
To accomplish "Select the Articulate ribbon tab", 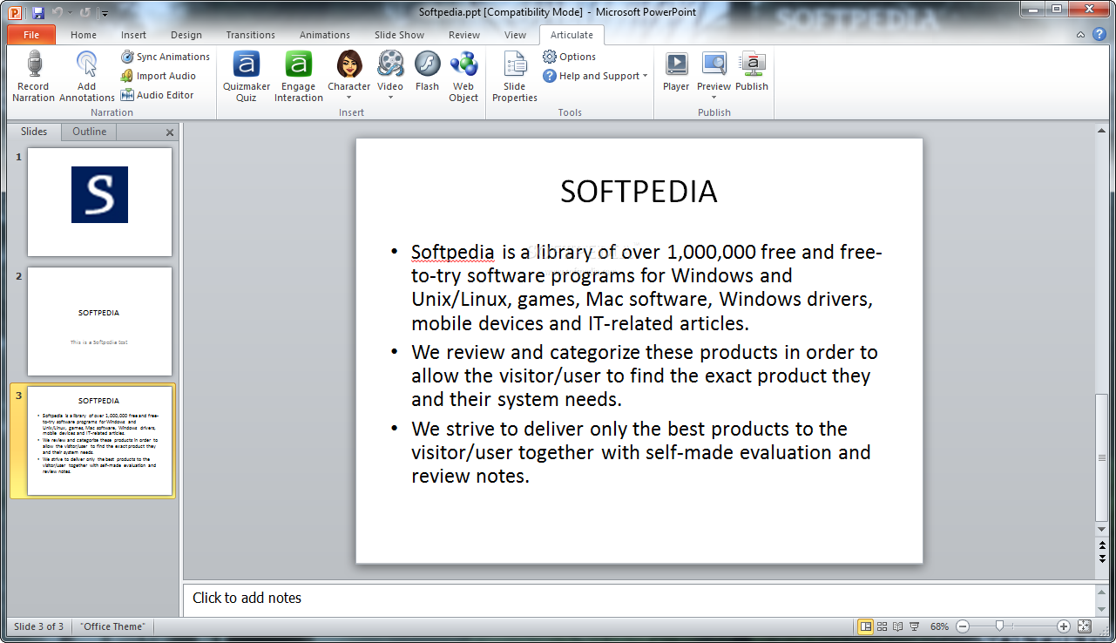I will 572,35.
